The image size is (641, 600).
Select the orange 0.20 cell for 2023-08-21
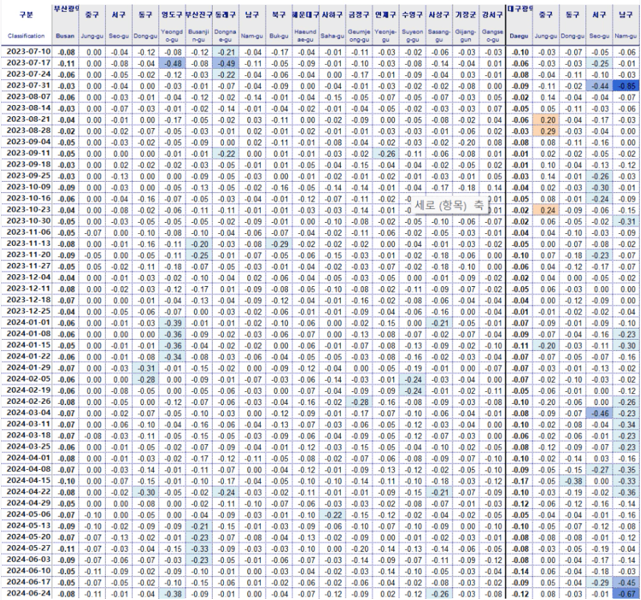[x=546, y=120]
